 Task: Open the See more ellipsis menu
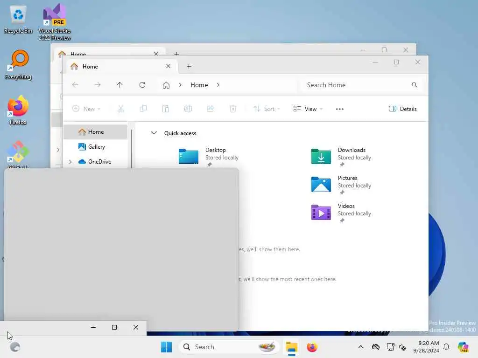point(340,109)
